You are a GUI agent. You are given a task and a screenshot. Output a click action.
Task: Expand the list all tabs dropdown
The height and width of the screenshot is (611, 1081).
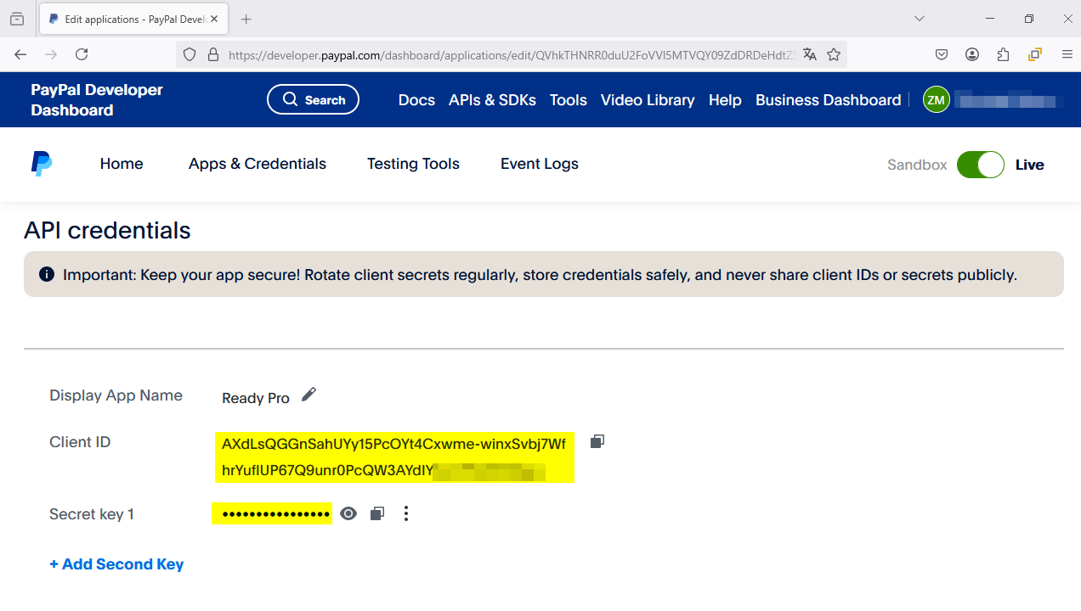pyautogui.click(x=920, y=19)
